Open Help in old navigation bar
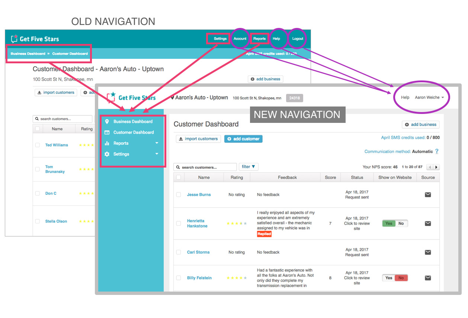 276,39
